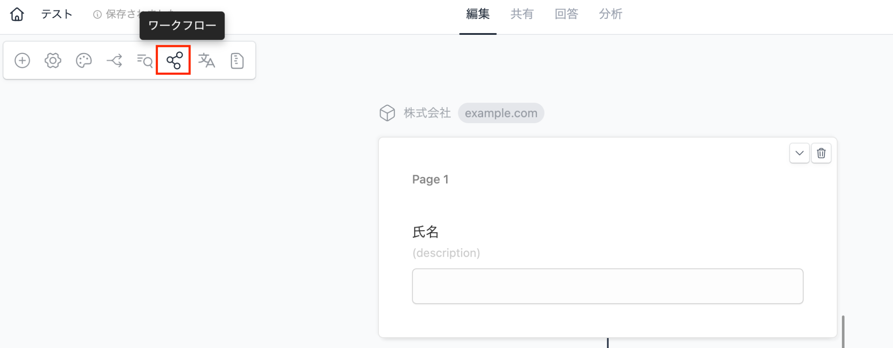Select the Page 1 heading
Image resolution: width=893 pixels, height=348 pixels.
430,179
